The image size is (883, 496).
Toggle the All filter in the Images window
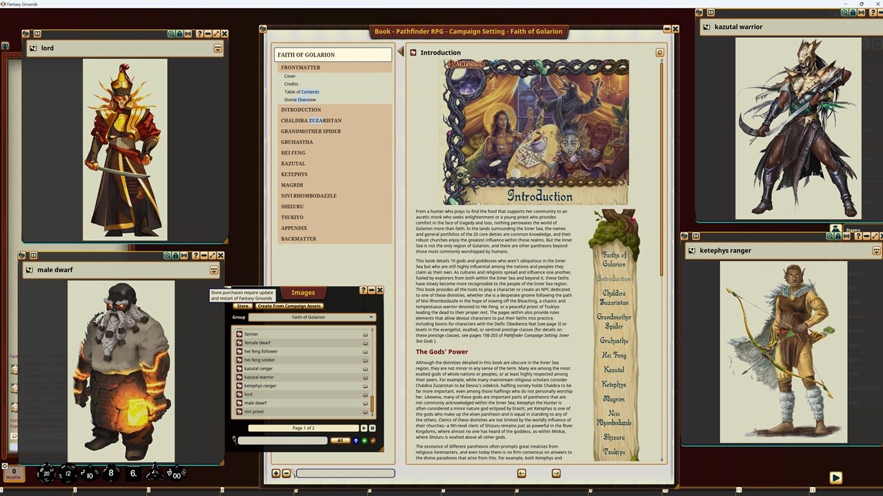[341, 440]
